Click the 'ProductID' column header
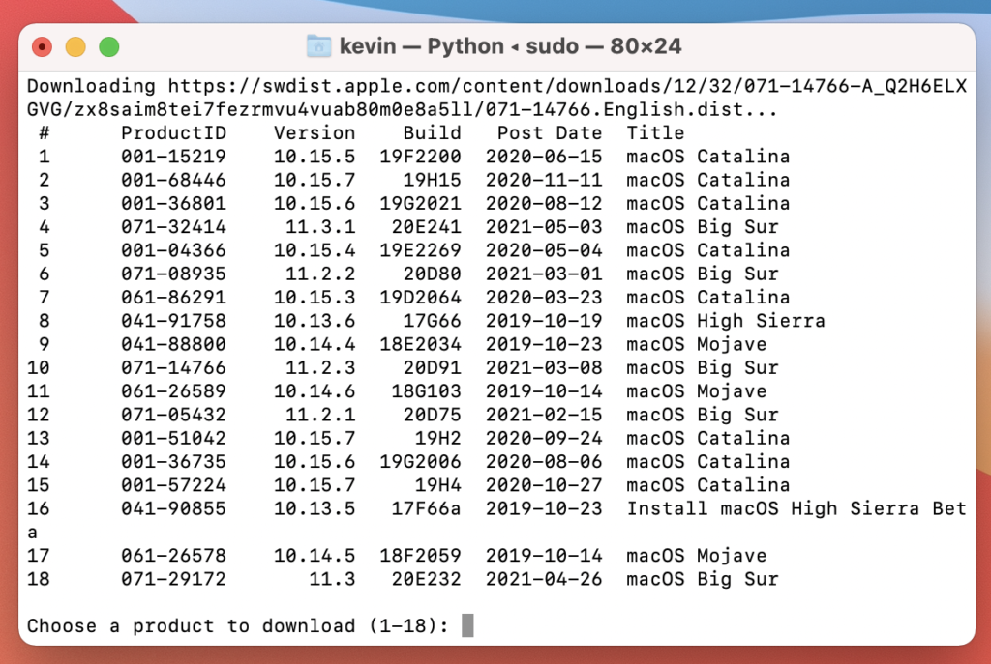 click(173, 133)
